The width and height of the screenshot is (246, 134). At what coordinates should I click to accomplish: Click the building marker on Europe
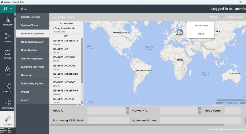pyautogui.click(x=180, y=32)
